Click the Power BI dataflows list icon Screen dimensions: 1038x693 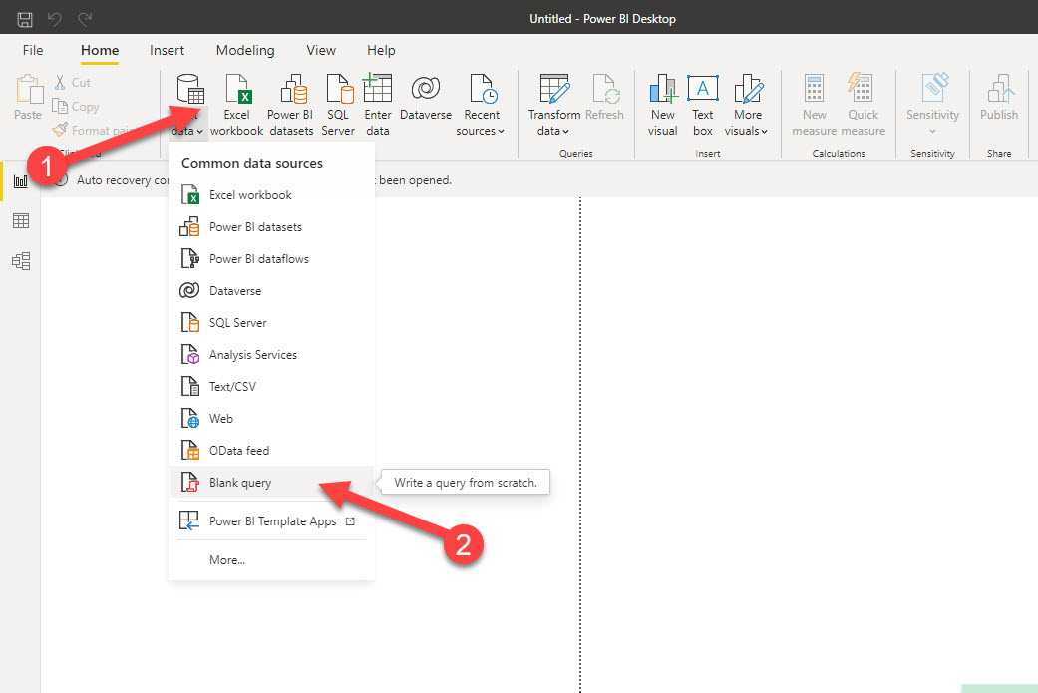coord(190,259)
